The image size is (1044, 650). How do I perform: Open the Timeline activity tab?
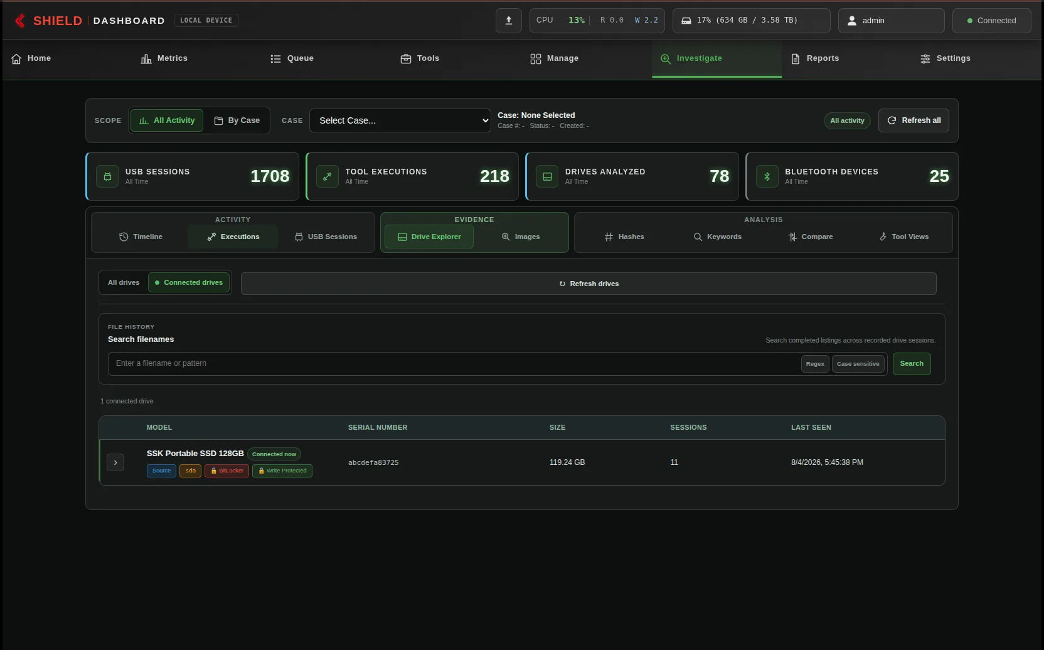click(141, 237)
